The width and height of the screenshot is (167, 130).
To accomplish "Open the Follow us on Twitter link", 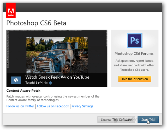I will [x=20, y=106].
